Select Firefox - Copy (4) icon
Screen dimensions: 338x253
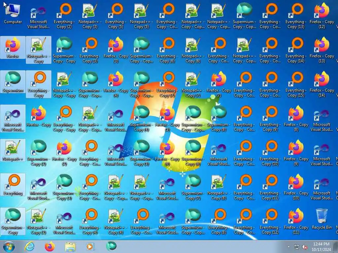[x=116, y=84]
